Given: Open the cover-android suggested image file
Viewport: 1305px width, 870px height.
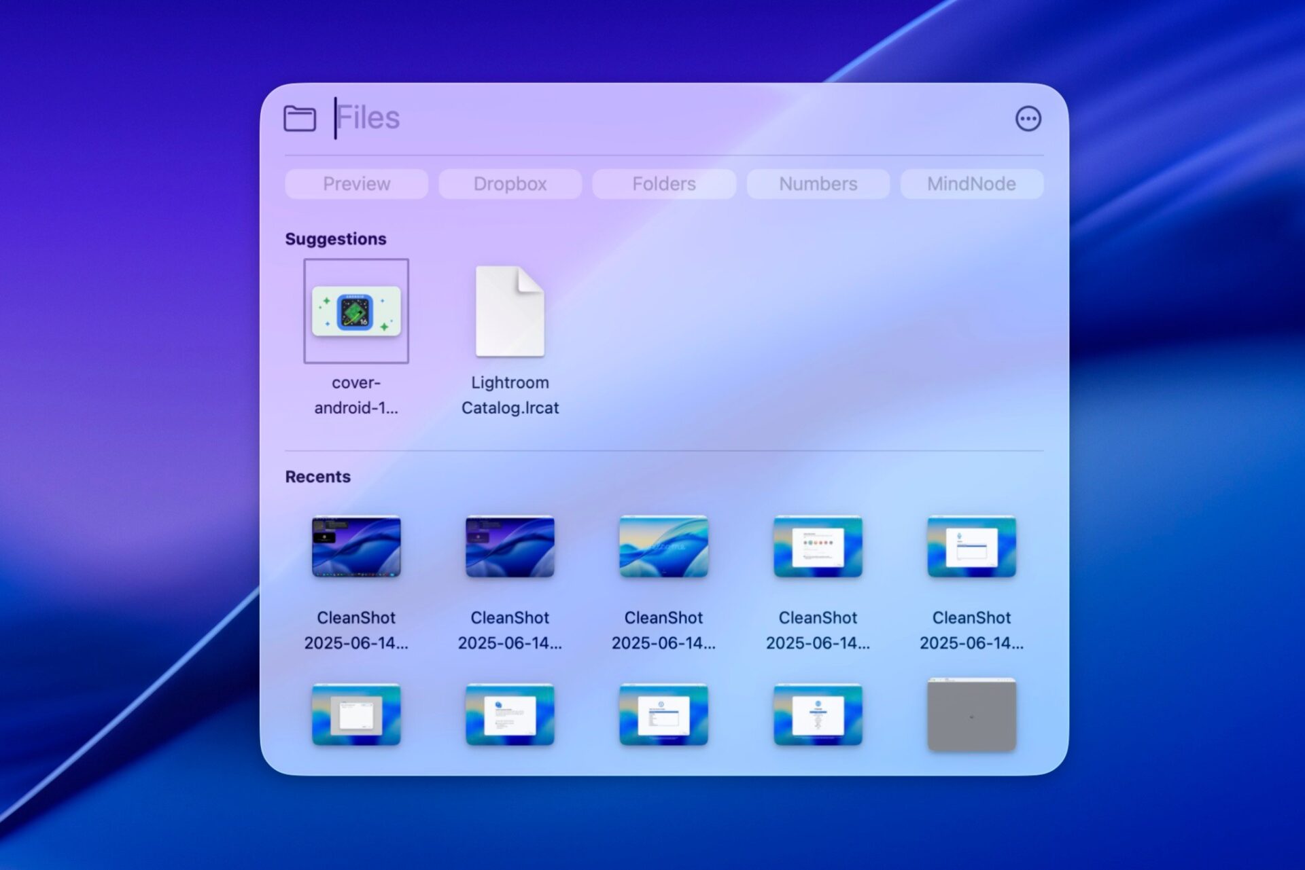Looking at the screenshot, I should coord(356,312).
